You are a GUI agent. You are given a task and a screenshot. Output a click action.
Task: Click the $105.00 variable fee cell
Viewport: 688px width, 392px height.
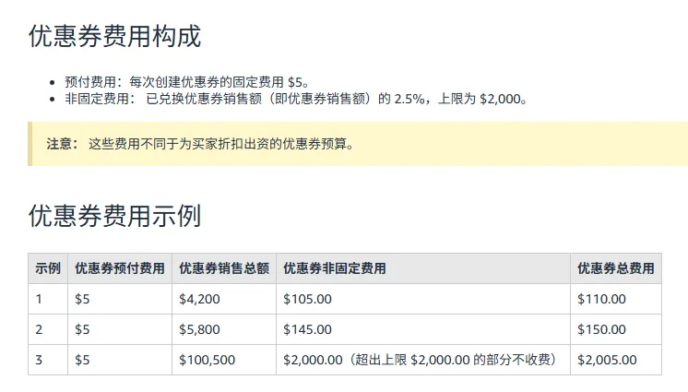(x=307, y=299)
